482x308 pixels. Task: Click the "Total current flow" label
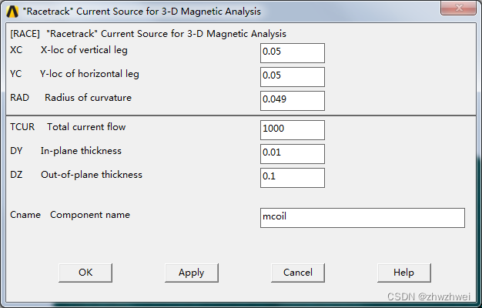coord(86,126)
